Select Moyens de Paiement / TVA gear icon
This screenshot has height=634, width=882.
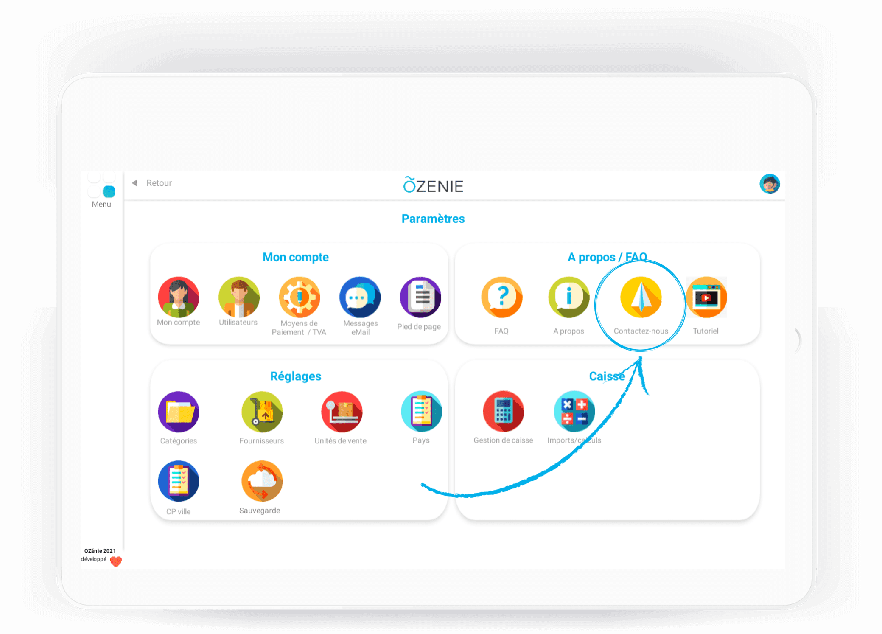pyautogui.click(x=300, y=297)
